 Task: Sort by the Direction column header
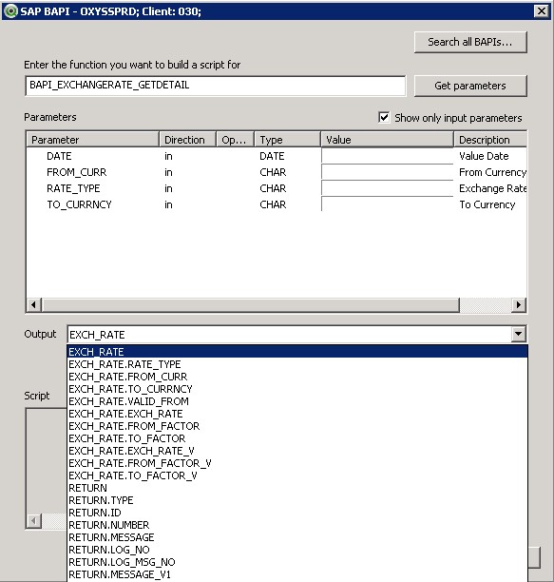(x=187, y=140)
